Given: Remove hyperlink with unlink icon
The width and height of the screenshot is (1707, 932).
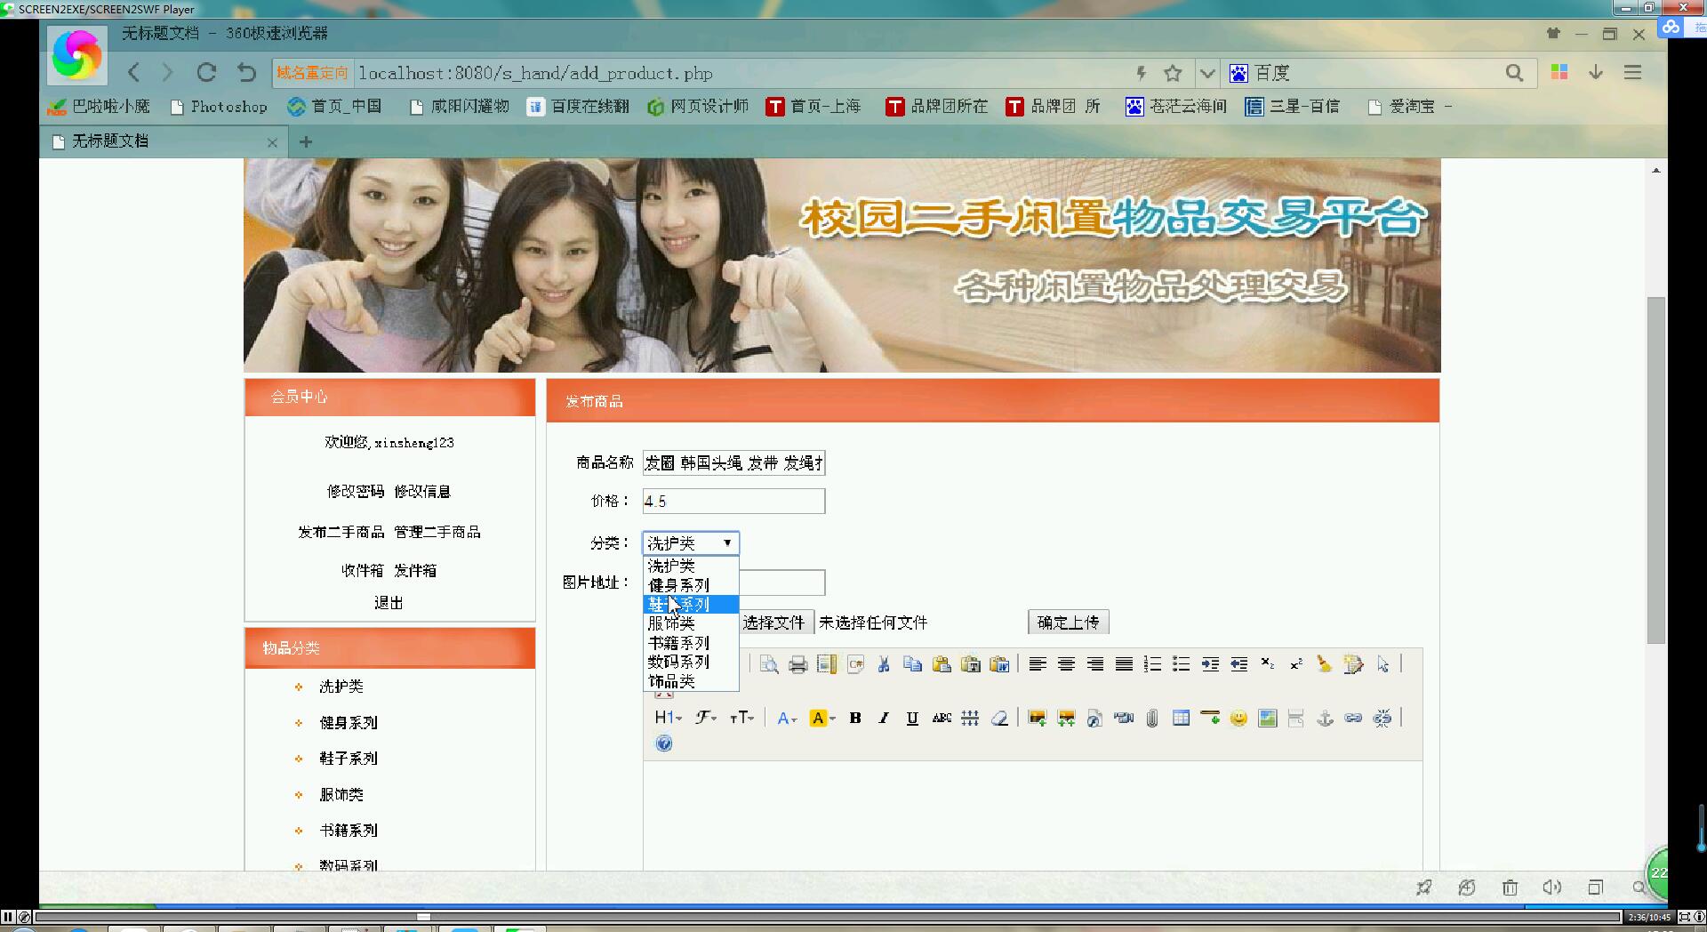Looking at the screenshot, I should (1382, 719).
